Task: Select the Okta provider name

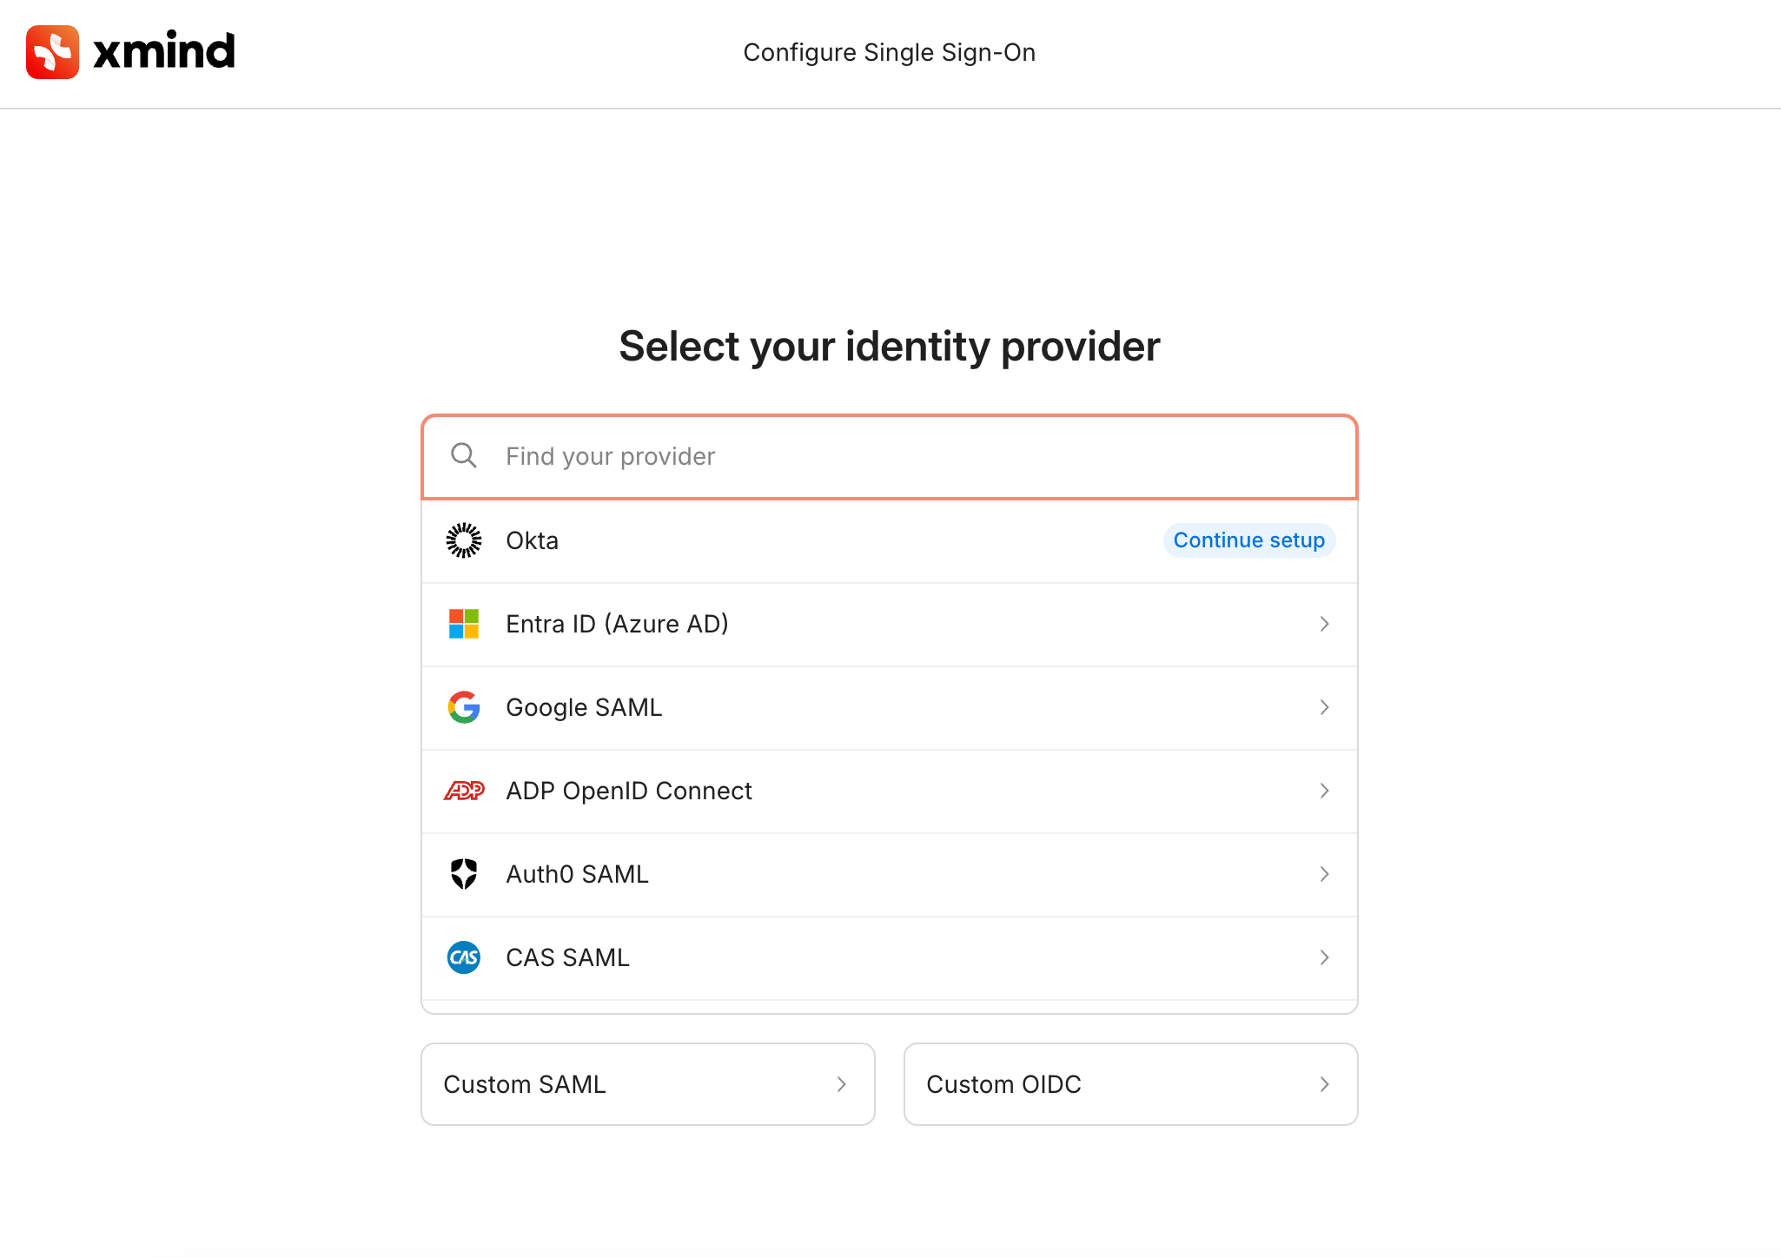Action: pos(533,540)
